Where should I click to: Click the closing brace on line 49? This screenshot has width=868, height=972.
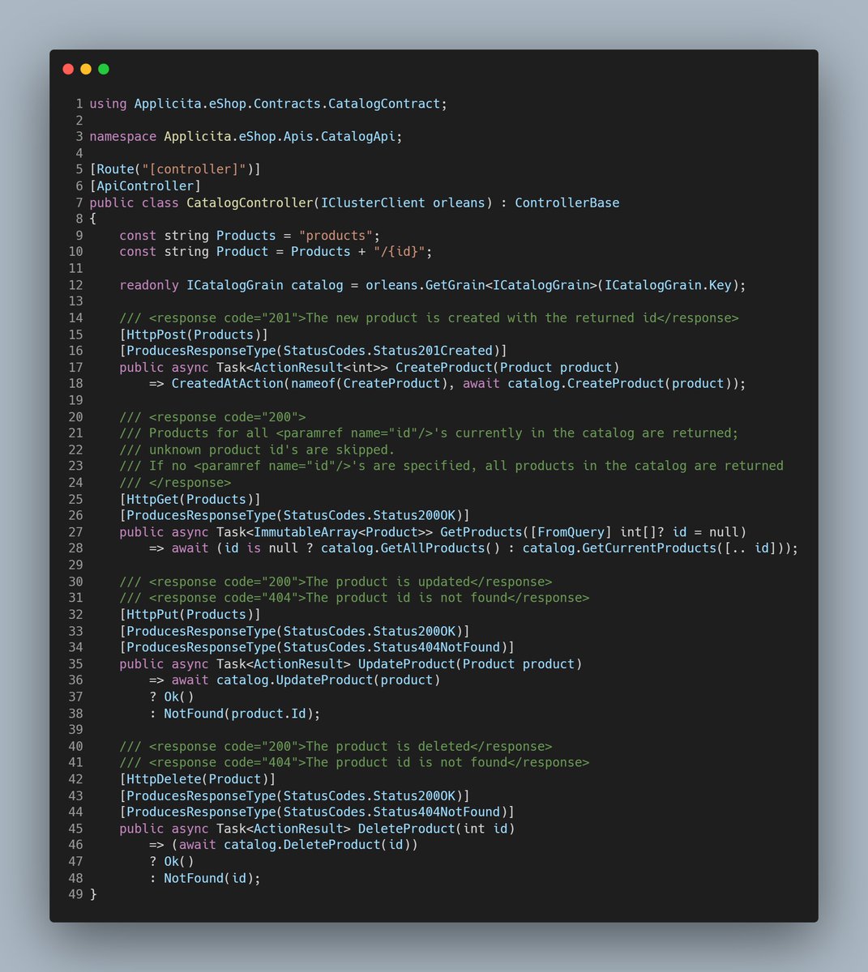tap(93, 894)
